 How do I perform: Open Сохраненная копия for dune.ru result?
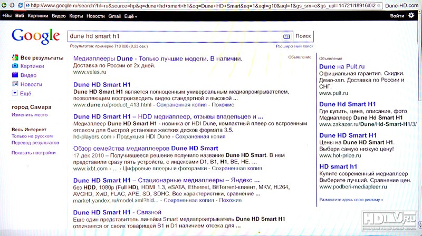pos(181,105)
